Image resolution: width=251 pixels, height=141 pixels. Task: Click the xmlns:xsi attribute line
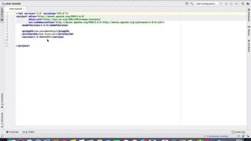click(x=65, y=19)
